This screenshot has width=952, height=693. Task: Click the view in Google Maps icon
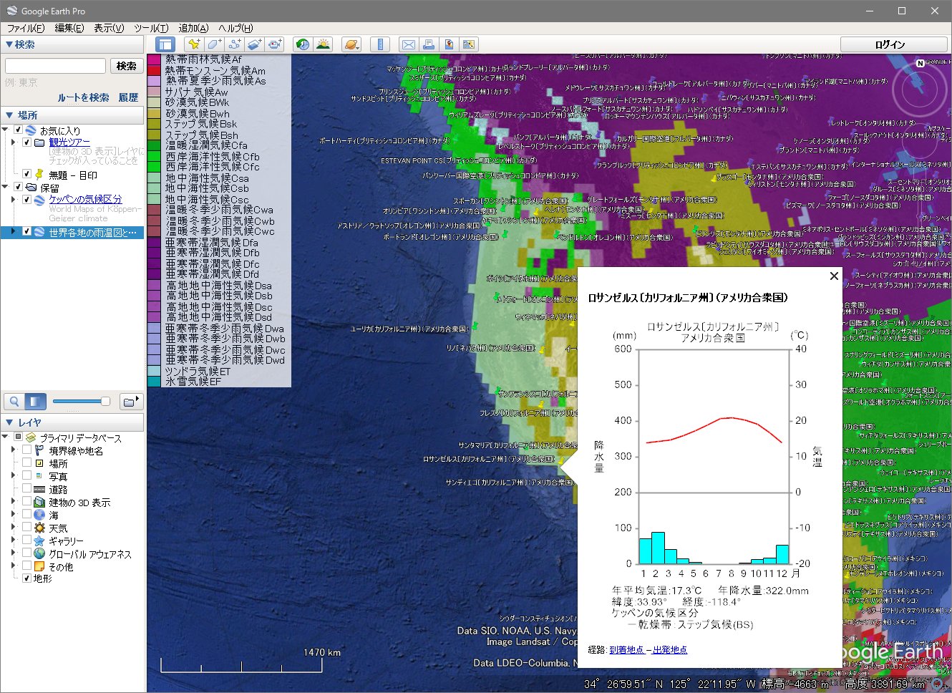pyautogui.click(x=469, y=44)
